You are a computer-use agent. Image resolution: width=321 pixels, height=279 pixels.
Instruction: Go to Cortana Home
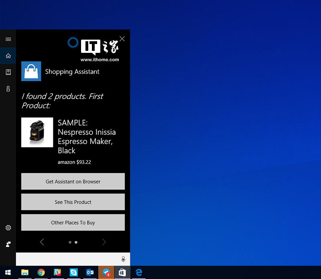[8, 56]
